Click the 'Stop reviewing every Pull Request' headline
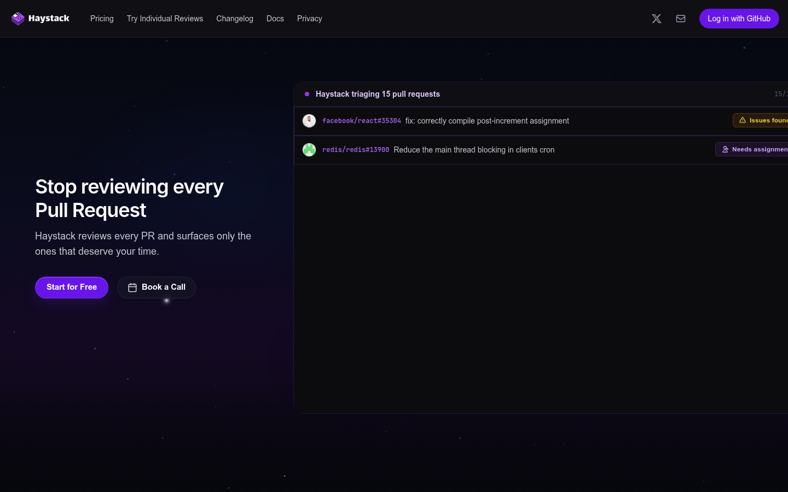788x492 pixels. [x=130, y=198]
